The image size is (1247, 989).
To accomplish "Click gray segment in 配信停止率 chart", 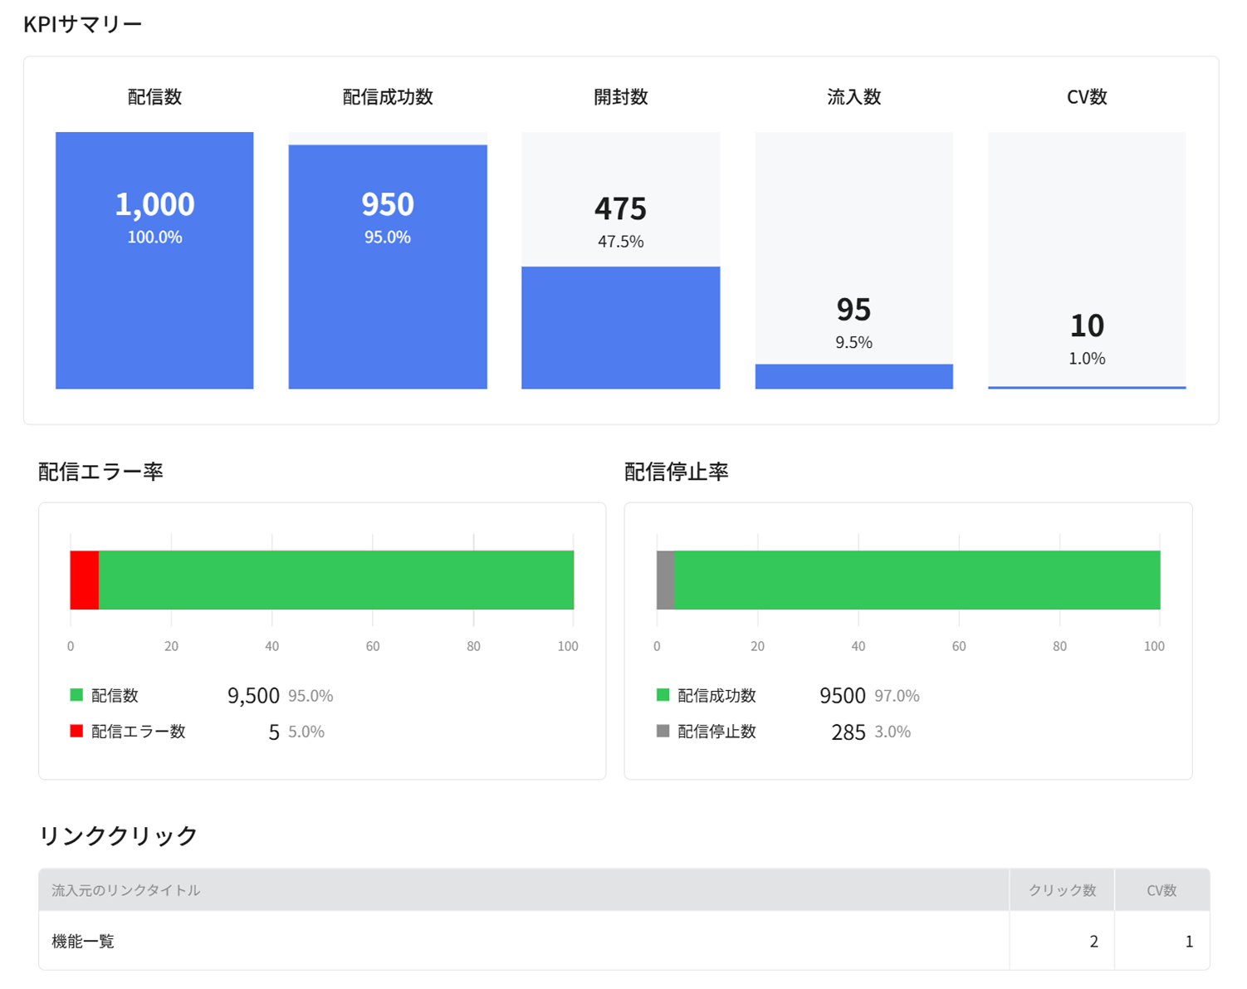I will pos(665,580).
